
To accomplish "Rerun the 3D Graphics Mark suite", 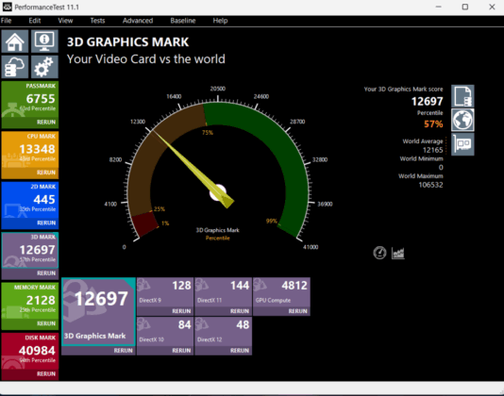I will (x=123, y=351).
